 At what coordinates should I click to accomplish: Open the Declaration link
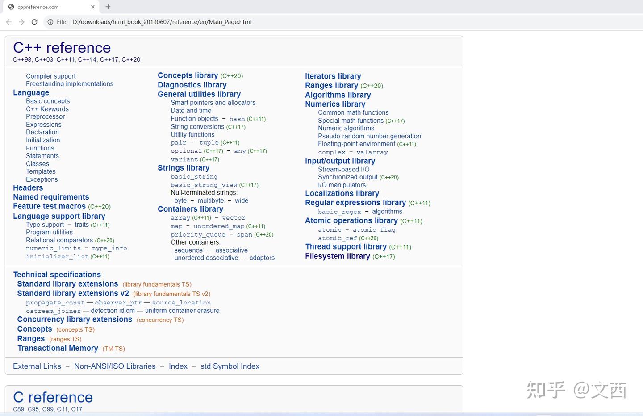tap(42, 132)
